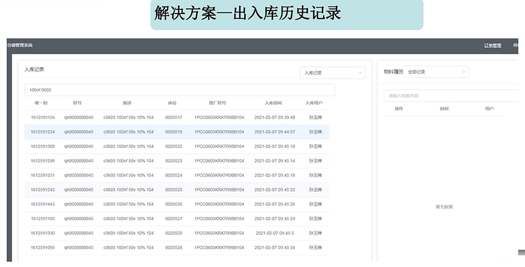Click the 库位 column header
This screenshot has height=267, width=525.
[172, 103]
